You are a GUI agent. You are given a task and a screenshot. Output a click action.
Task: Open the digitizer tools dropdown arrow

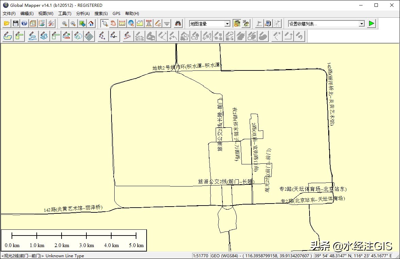(166, 23)
